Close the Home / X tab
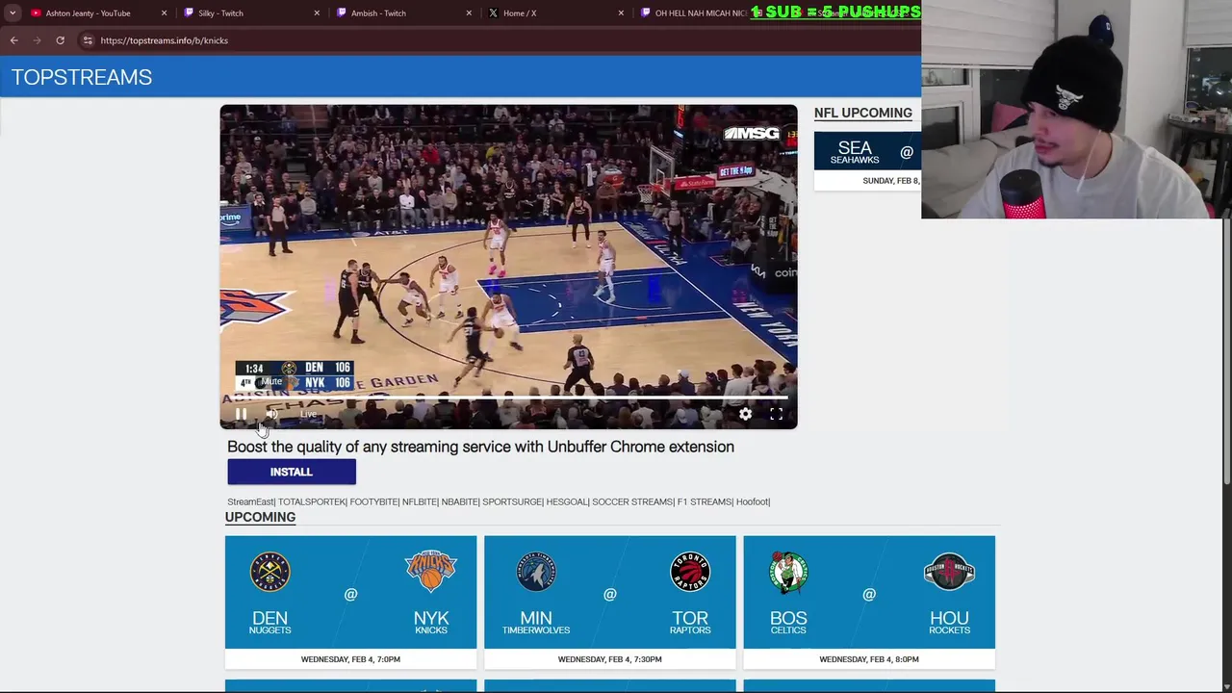The image size is (1232, 693). 621,13
